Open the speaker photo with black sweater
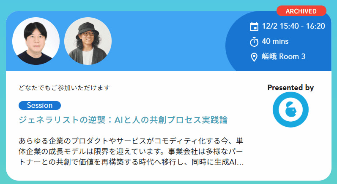 click(36, 41)
